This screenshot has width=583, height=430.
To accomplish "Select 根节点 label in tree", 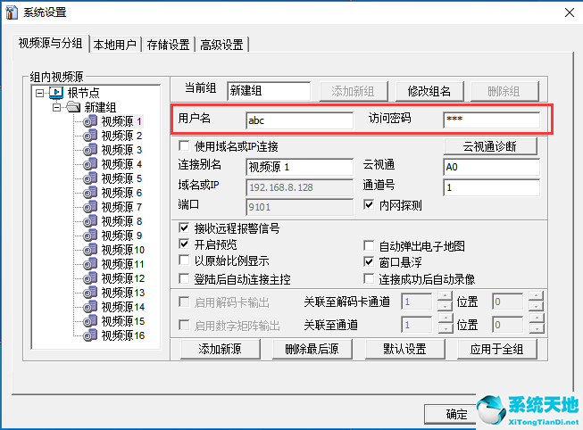I will click(83, 93).
